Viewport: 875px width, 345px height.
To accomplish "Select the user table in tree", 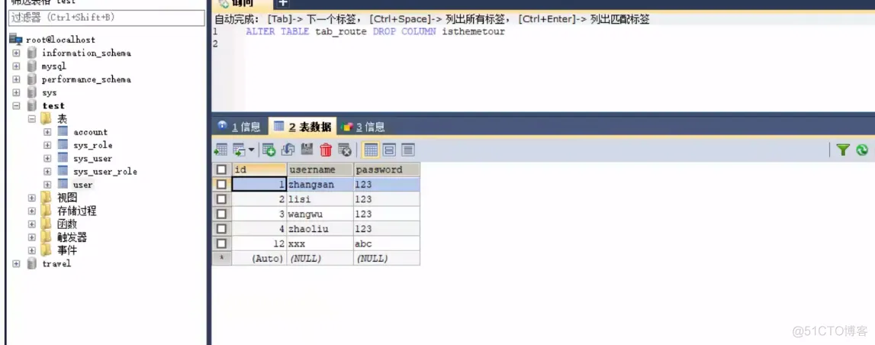I will tap(82, 184).
